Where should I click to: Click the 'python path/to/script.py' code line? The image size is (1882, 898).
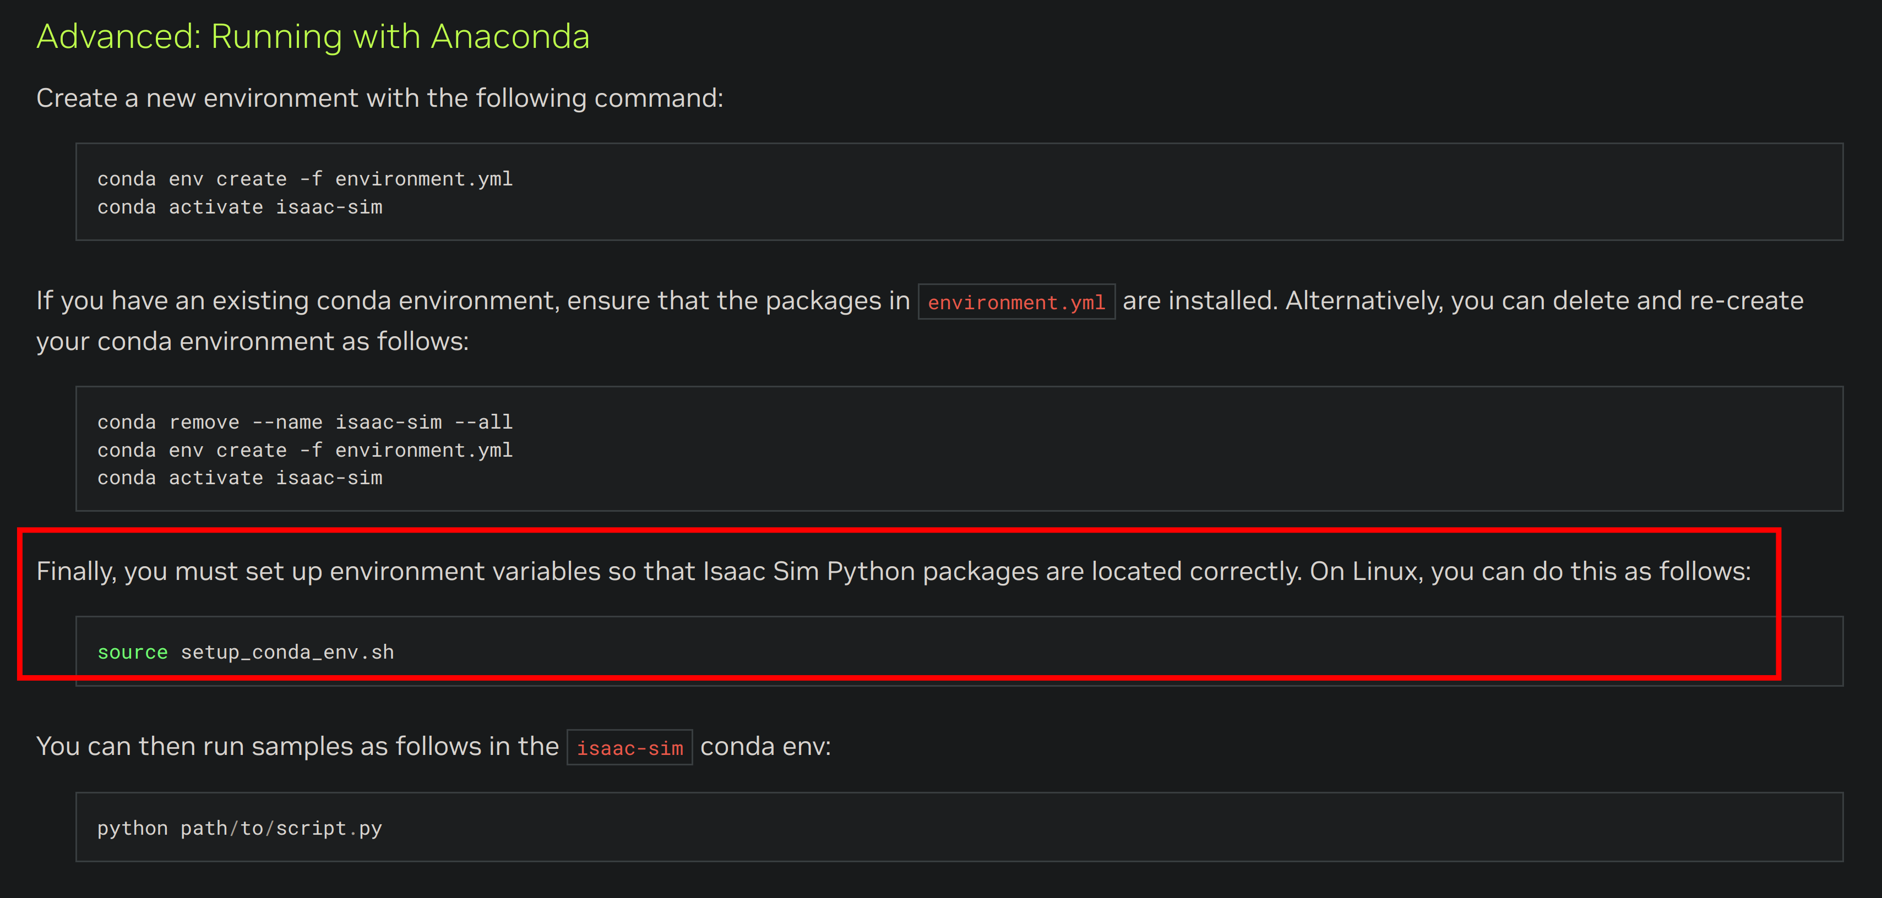click(x=240, y=828)
